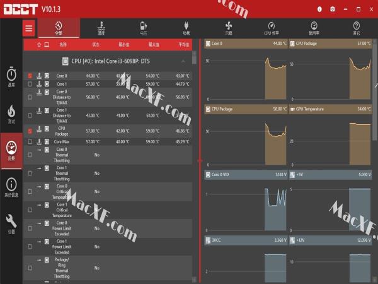Check the Core 1 Distance to TjMAX checkbox
The height and width of the screenshot is (284, 378).
click(30, 115)
